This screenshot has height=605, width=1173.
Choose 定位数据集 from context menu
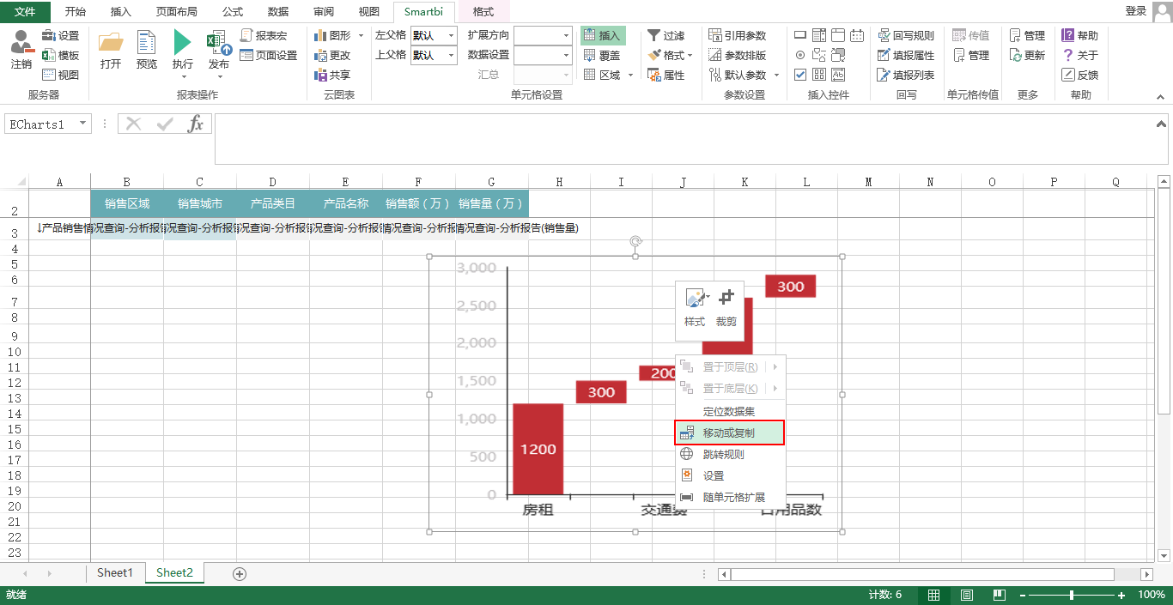(730, 412)
